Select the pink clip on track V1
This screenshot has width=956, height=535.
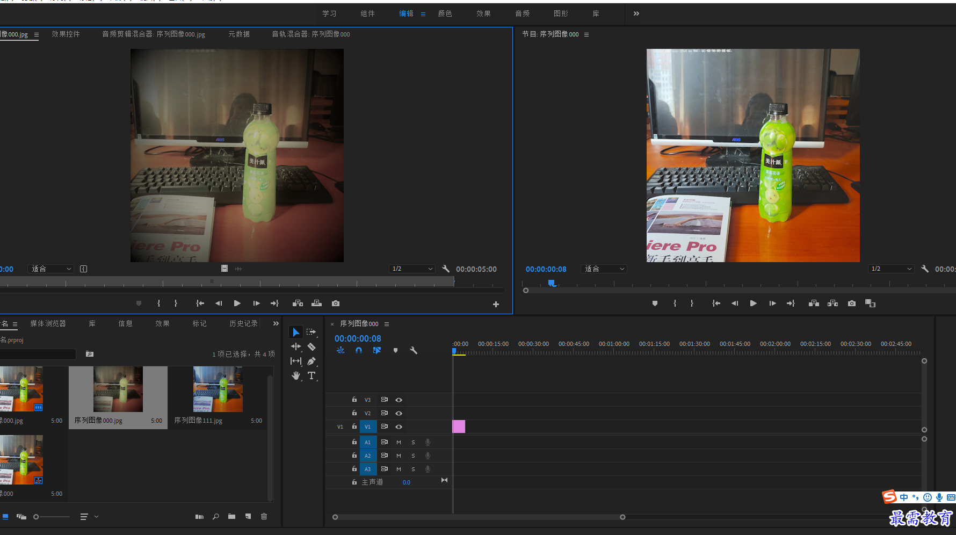(x=459, y=426)
